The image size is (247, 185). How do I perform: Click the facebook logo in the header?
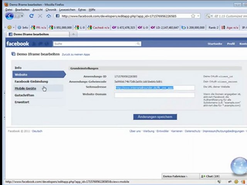tap(18, 44)
